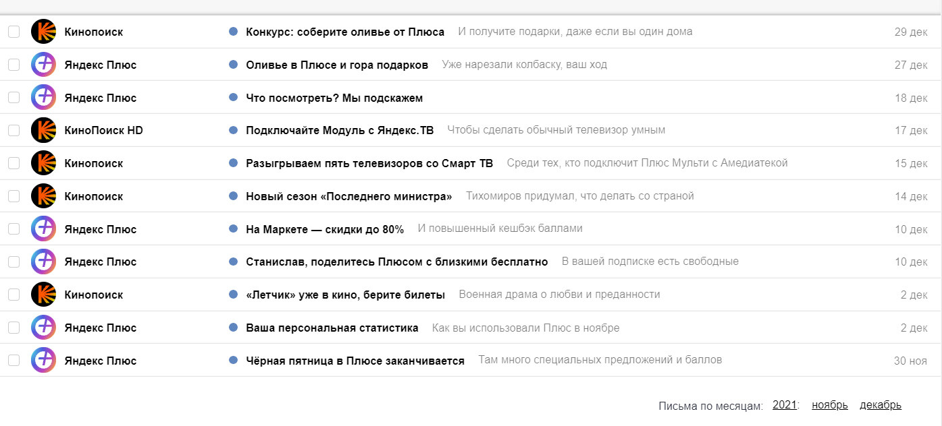
Task: Click unread dot on Что посмотреть email
Action: [234, 98]
